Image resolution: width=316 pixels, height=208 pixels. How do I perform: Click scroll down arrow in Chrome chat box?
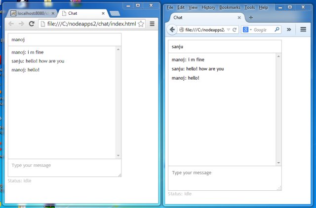point(118,155)
